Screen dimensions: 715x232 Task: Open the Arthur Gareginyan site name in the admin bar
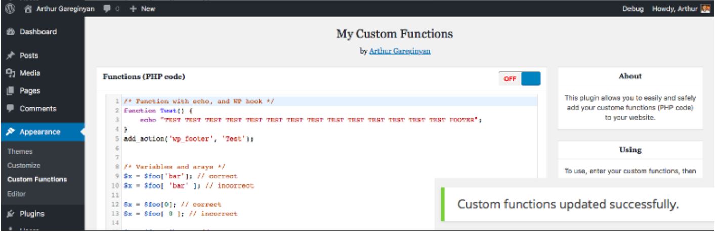[64, 9]
